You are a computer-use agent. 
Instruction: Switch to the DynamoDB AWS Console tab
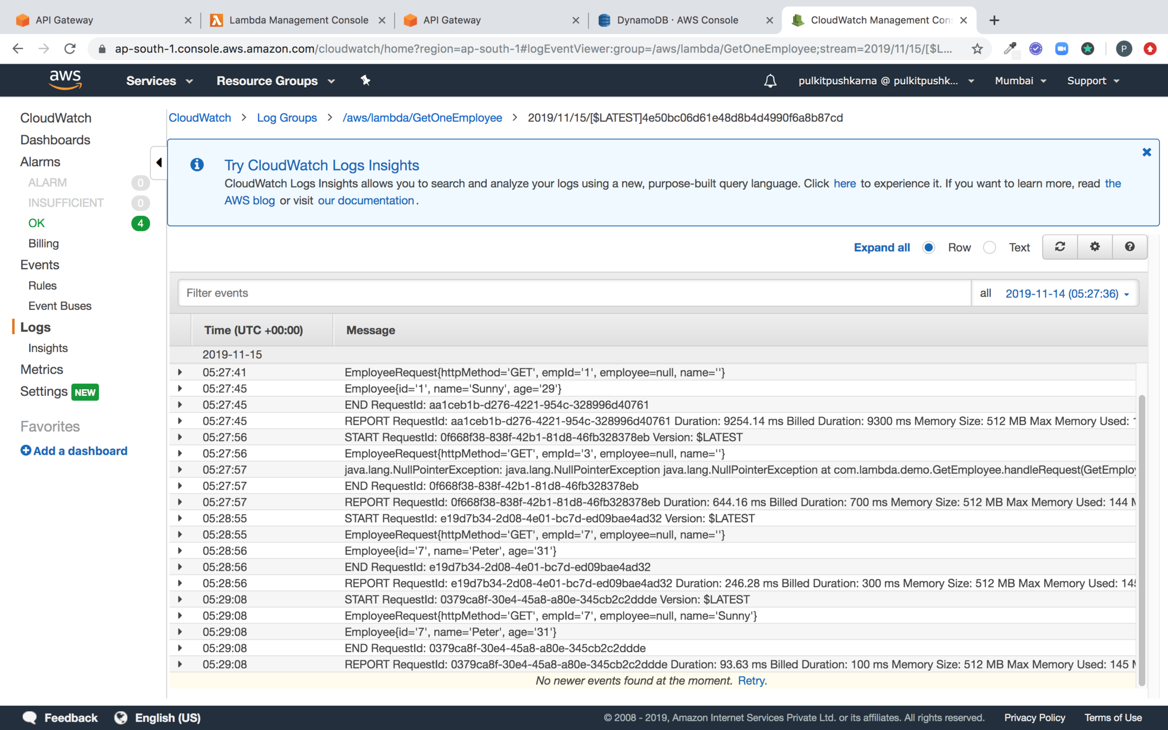coord(677,20)
